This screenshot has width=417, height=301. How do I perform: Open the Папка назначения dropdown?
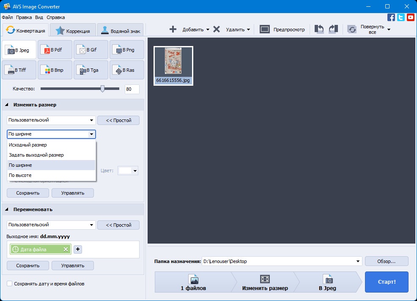click(358, 261)
